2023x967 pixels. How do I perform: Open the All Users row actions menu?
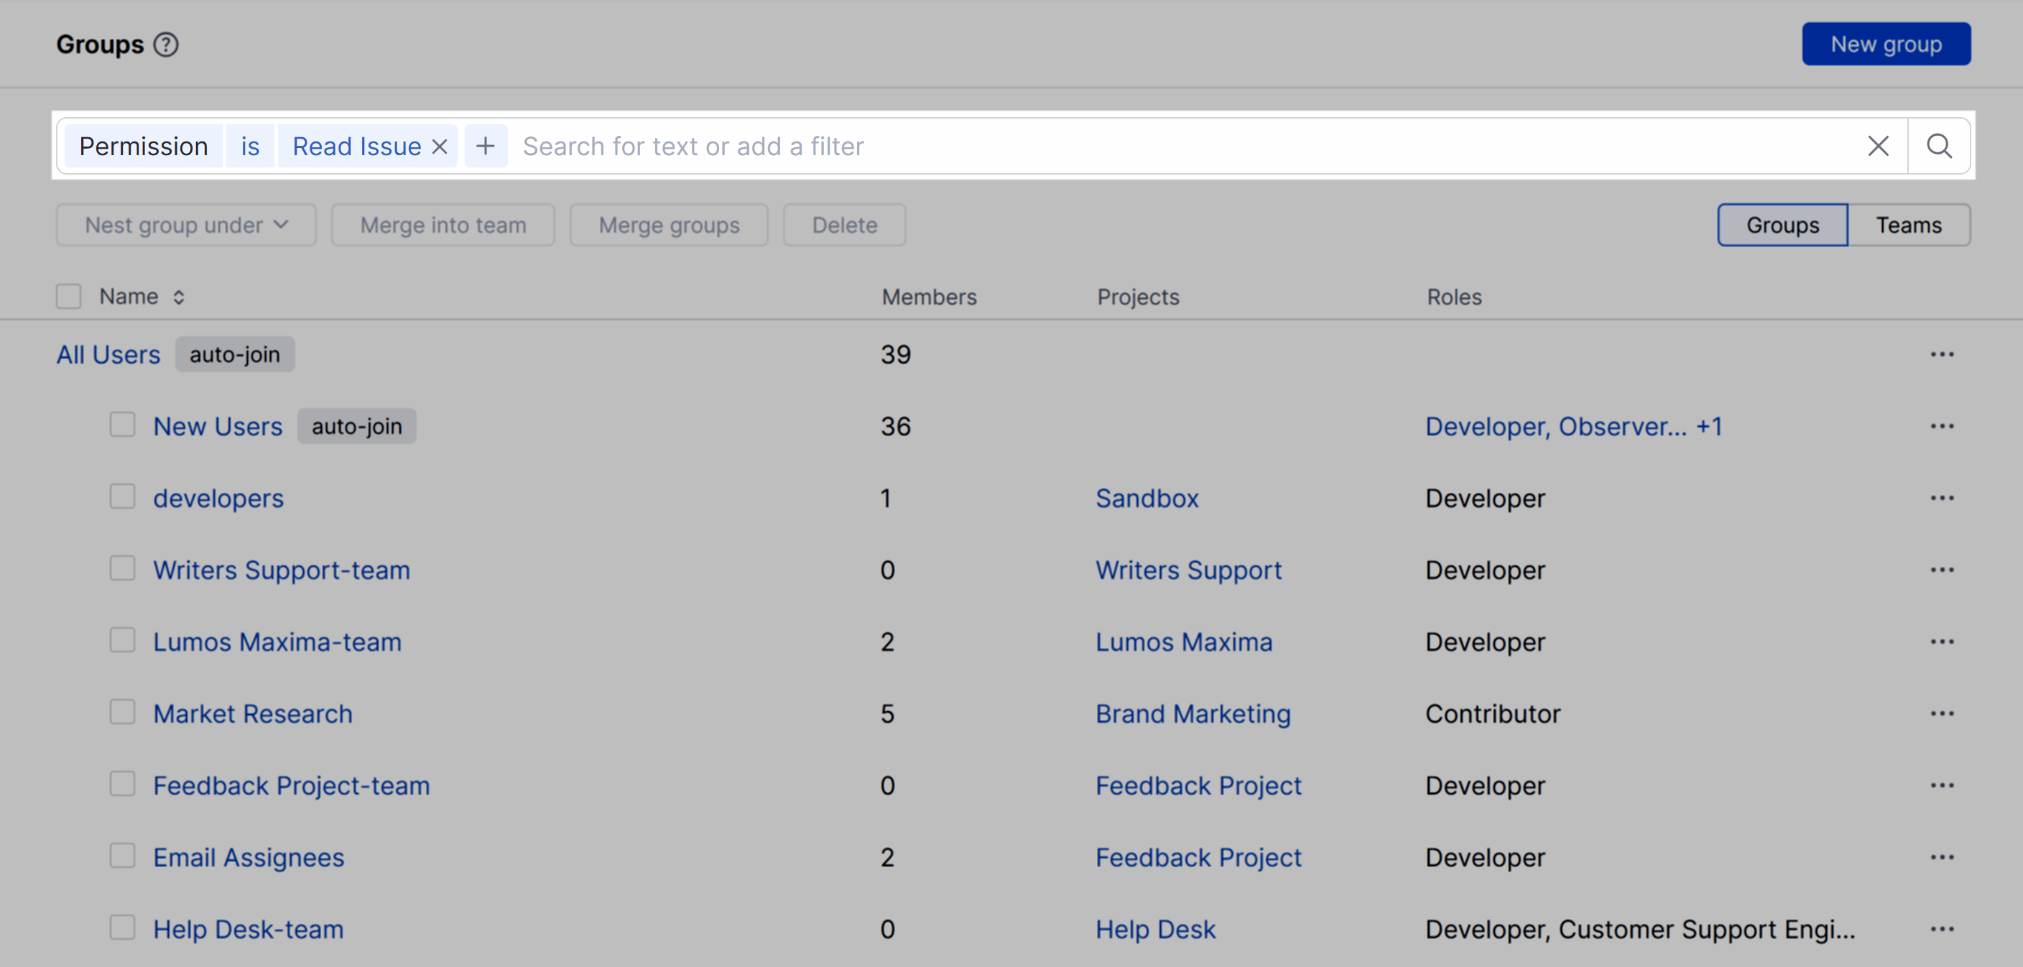(x=1942, y=354)
